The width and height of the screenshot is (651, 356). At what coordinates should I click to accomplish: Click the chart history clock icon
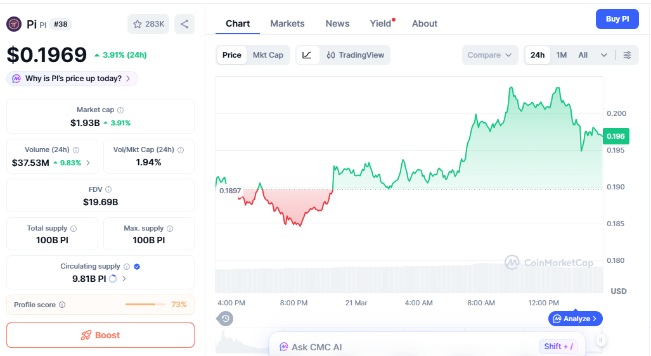[226, 319]
